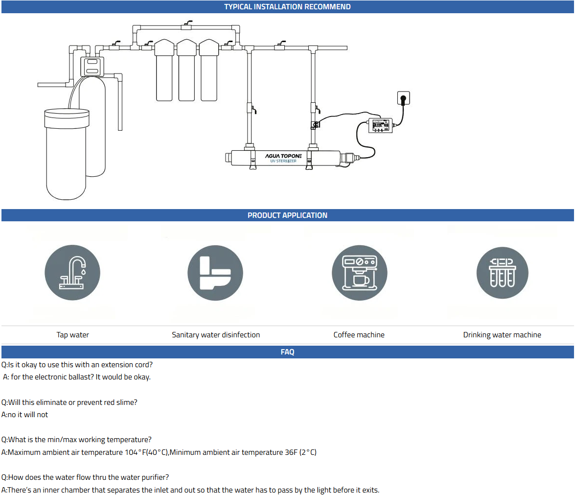Click the drinking water machine filter icon
The height and width of the screenshot is (495, 575).
pyautogui.click(x=502, y=273)
